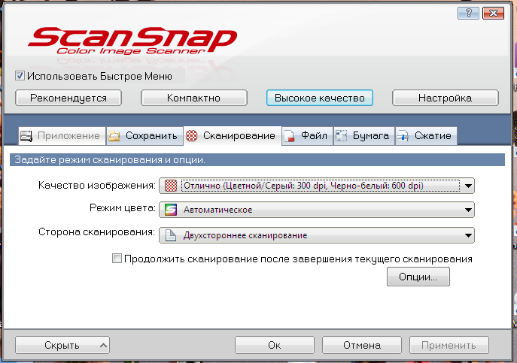Image resolution: width=517 pixels, height=363 pixels.
Task: Switch to the Сканирование tab
Action: 233,136
